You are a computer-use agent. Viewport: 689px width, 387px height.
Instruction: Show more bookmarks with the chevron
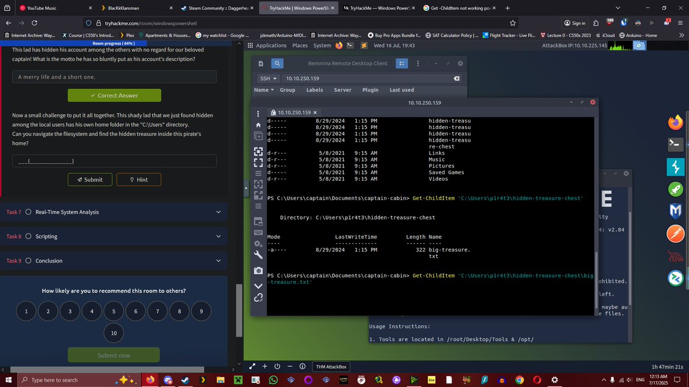pyautogui.click(x=681, y=35)
